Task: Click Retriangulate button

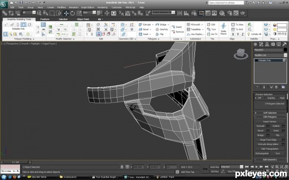Action: pyautogui.click(x=262, y=154)
